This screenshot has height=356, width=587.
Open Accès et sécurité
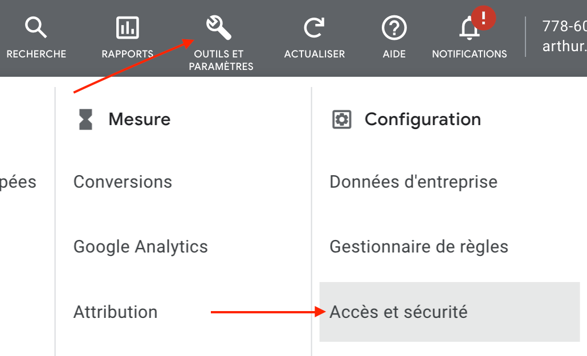point(398,312)
